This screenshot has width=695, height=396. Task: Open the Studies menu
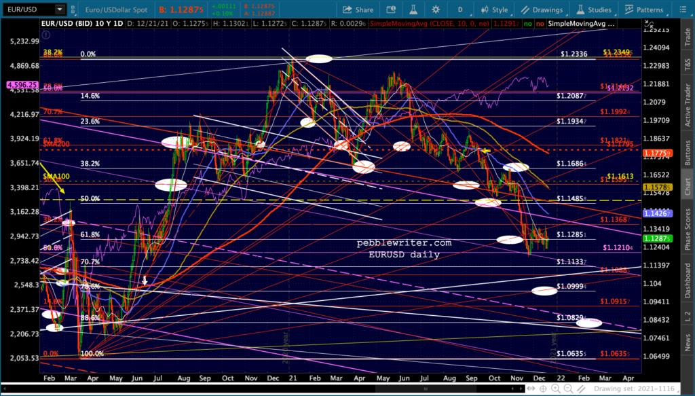593,10
